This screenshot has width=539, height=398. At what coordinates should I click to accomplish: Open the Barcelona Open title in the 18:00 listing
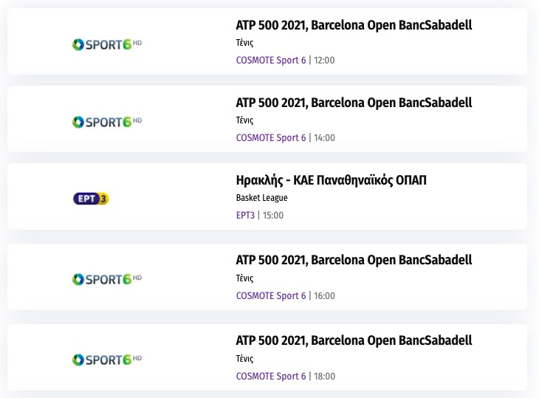[354, 340]
